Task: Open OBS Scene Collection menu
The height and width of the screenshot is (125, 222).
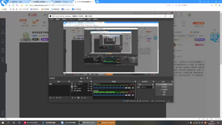Action: coord(81,19)
